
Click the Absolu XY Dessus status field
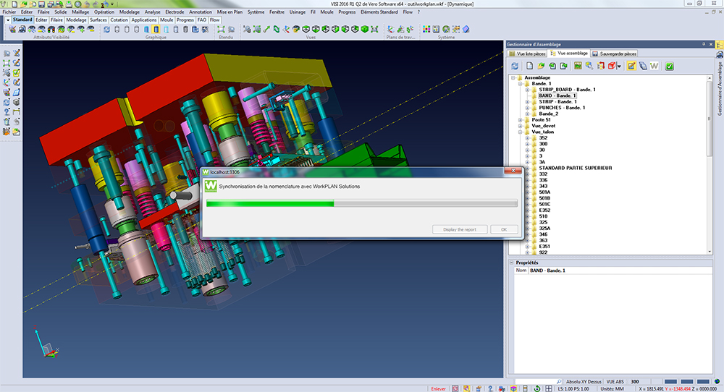584,382
